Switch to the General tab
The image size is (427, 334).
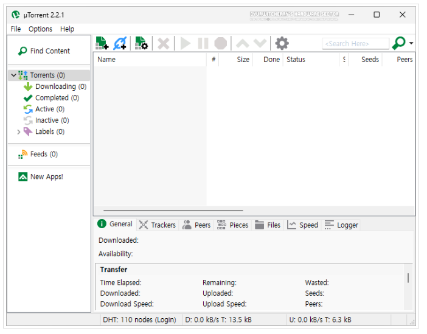click(x=115, y=224)
